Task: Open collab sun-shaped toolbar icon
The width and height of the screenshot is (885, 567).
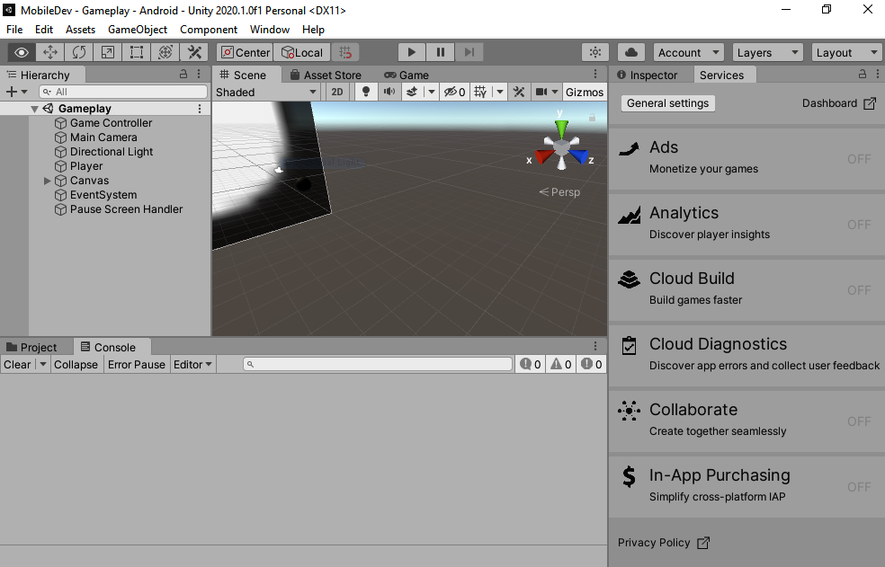Action: pyautogui.click(x=595, y=52)
